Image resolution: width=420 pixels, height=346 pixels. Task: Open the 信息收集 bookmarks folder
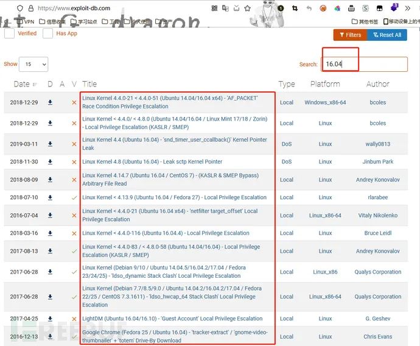[x=52, y=21]
